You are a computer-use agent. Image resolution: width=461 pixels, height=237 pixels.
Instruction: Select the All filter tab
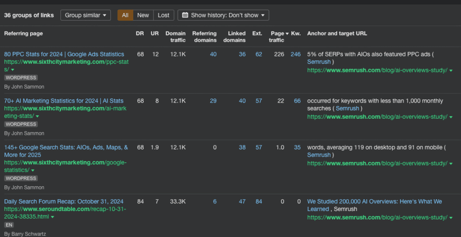tap(125, 15)
